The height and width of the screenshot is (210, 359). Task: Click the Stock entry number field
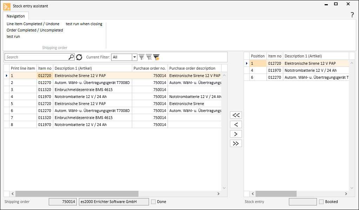(x=303, y=202)
